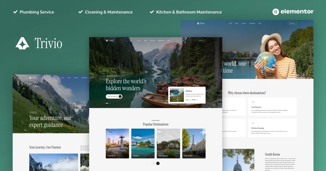Click Kitchen & Bathroom Maintenance label
326x171 pixels.
(x=189, y=12)
